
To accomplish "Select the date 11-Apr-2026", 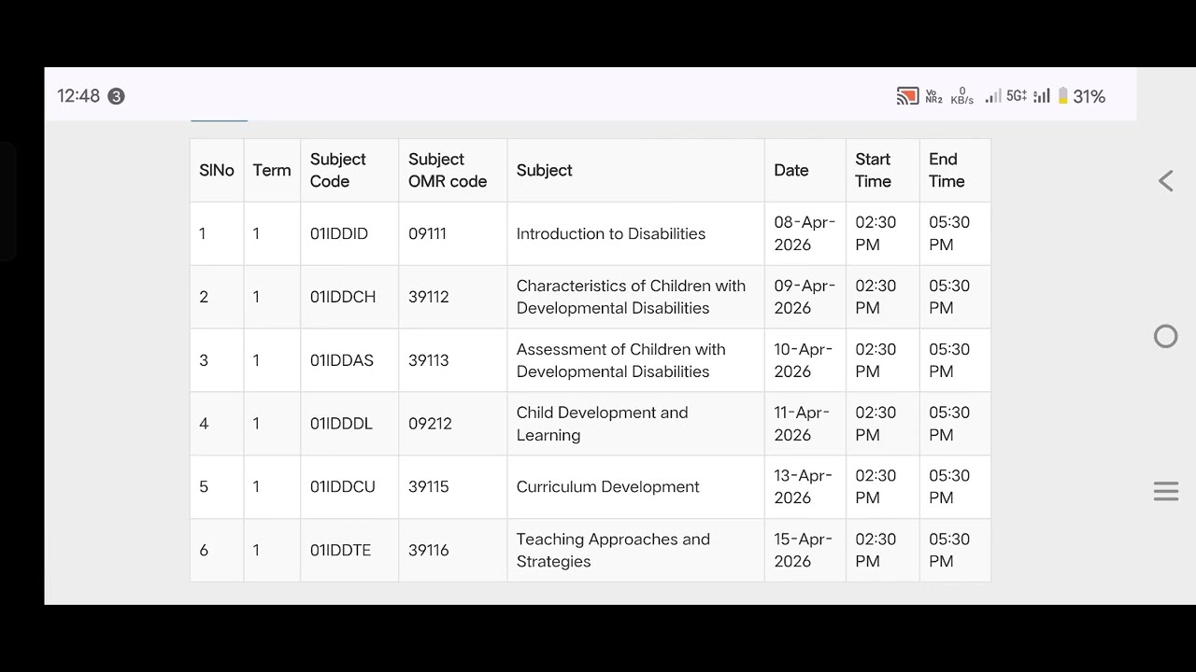I will [803, 424].
